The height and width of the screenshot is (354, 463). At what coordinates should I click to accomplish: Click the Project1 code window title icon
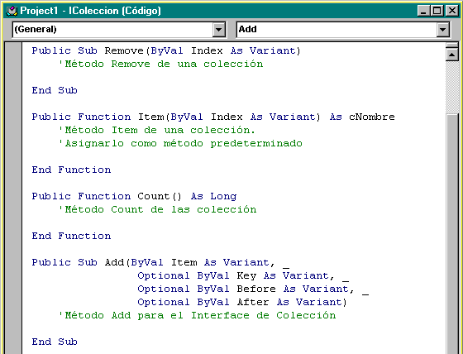pos(12,11)
